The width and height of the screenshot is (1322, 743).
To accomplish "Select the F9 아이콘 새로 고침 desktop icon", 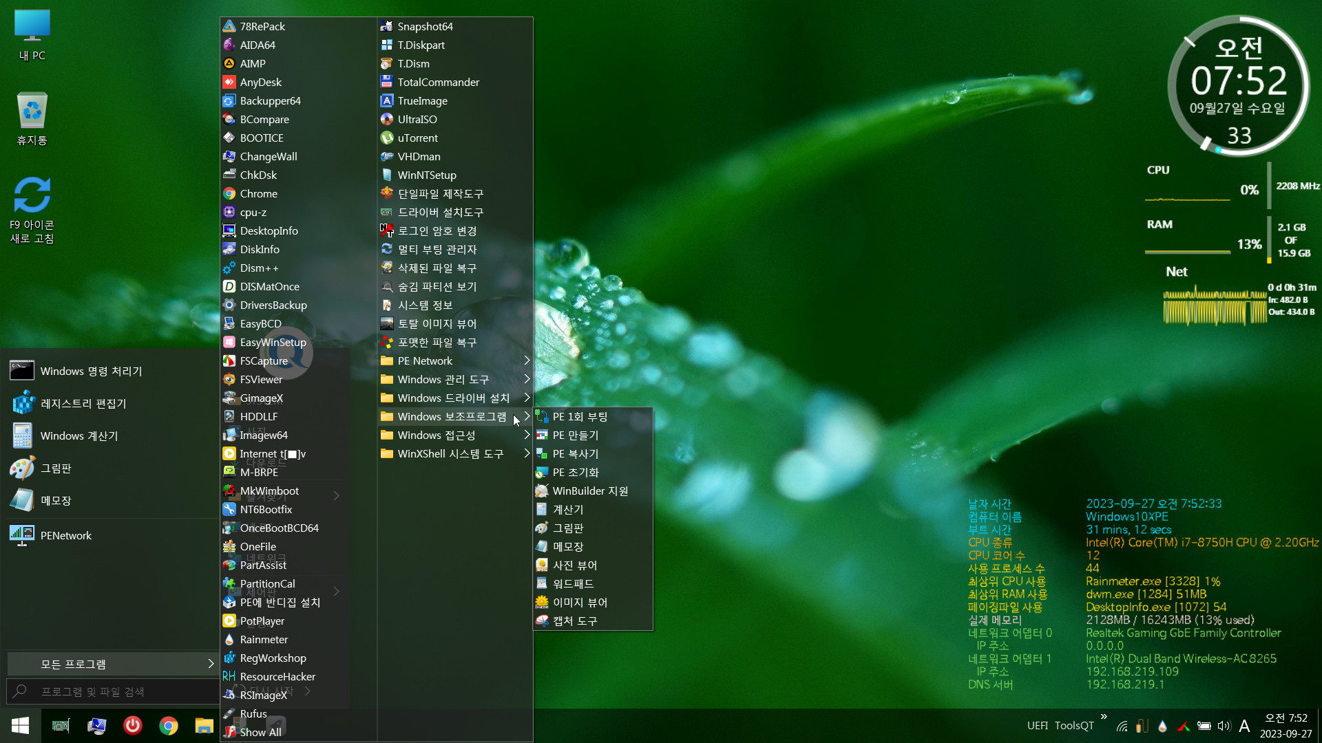I will (32, 210).
